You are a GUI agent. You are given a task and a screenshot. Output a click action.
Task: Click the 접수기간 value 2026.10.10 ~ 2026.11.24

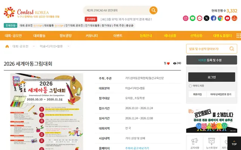(139, 108)
